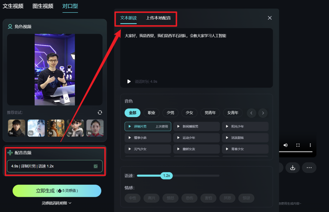Open the video player's three-dot menu
This screenshot has width=329, height=212.
pos(310,145)
